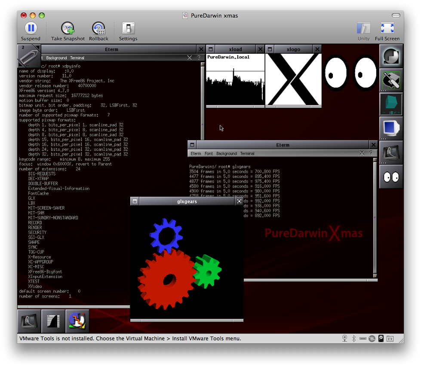Open Background menu in lower Eterm
This screenshot has height=367, width=421.
click(x=226, y=153)
